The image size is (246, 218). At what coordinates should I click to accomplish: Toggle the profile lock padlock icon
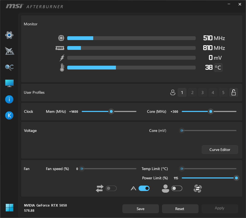233,93
